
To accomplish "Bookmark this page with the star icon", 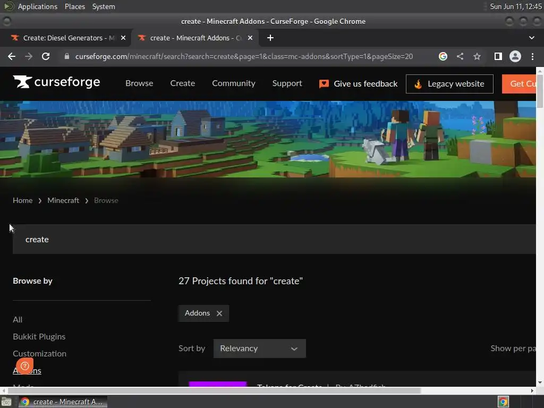I will [477, 56].
